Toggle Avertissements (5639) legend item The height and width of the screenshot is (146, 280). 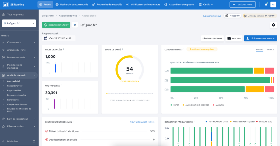point(242,122)
